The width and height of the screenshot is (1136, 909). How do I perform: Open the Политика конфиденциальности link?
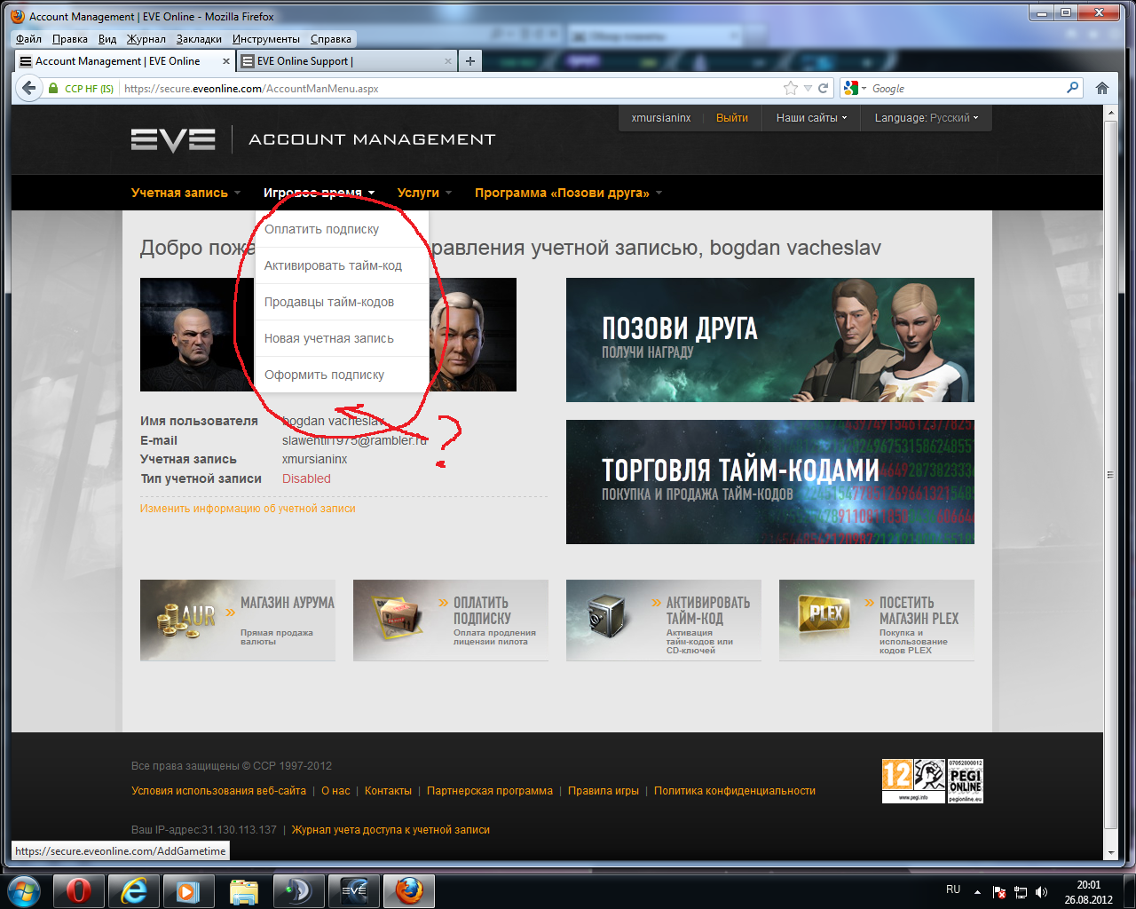pos(735,791)
